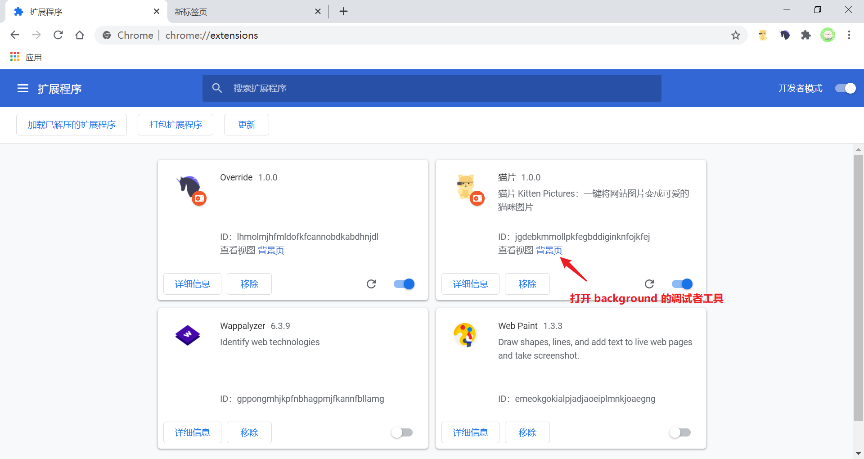This screenshot has height=459, width=864.
Task: Open 详细信息 for Wappalyzer
Action: pyautogui.click(x=192, y=432)
